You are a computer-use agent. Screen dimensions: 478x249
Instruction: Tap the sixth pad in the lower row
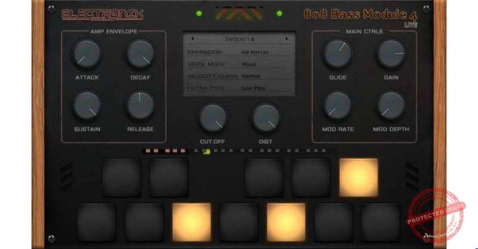(x=333, y=222)
